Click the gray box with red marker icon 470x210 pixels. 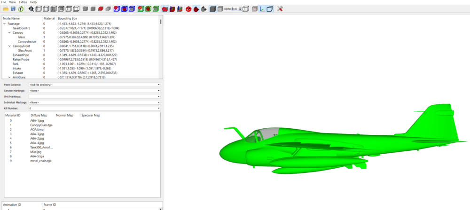[x=254, y=9]
